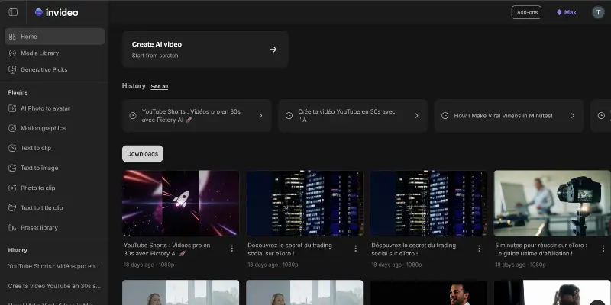
Task: Expand How I Make Viral Videos chevron
Action: (573, 116)
